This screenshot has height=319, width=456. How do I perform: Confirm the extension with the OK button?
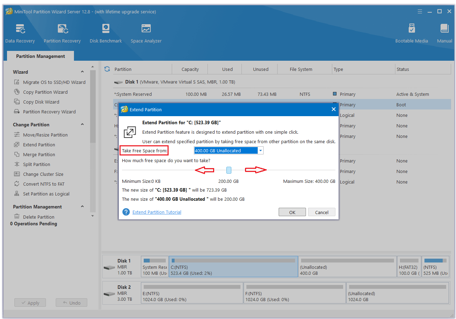(292, 212)
